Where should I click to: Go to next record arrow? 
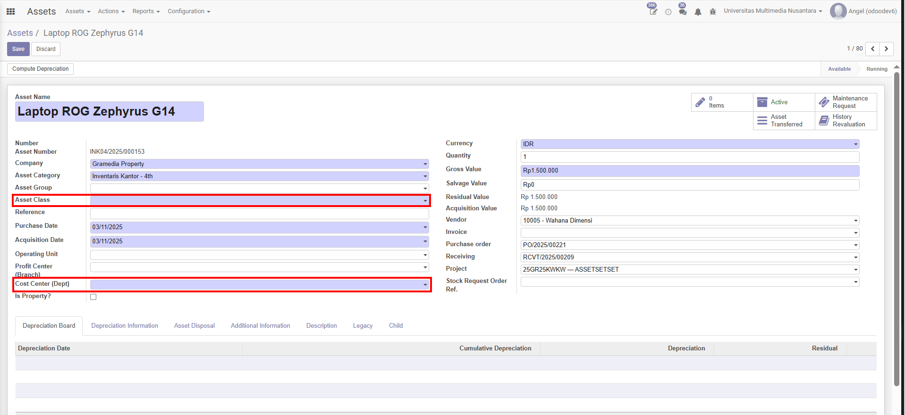point(886,49)
